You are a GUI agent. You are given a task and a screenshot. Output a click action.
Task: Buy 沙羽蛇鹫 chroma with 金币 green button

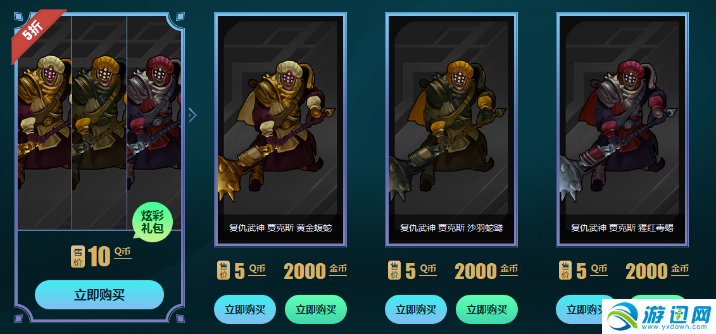point(487,309)
